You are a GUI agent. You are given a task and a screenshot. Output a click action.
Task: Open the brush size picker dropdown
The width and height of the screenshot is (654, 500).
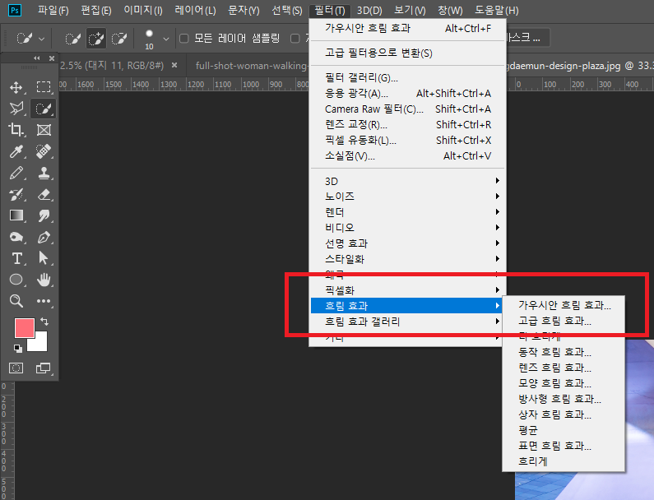point(166,39)
